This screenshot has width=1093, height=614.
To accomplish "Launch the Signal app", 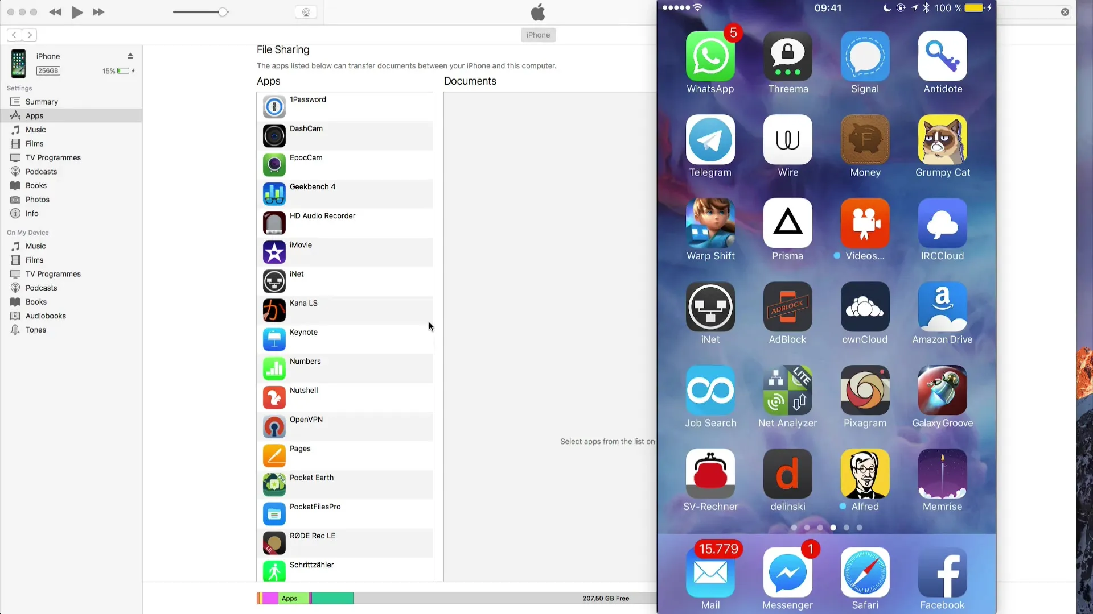I will [865, 56].
